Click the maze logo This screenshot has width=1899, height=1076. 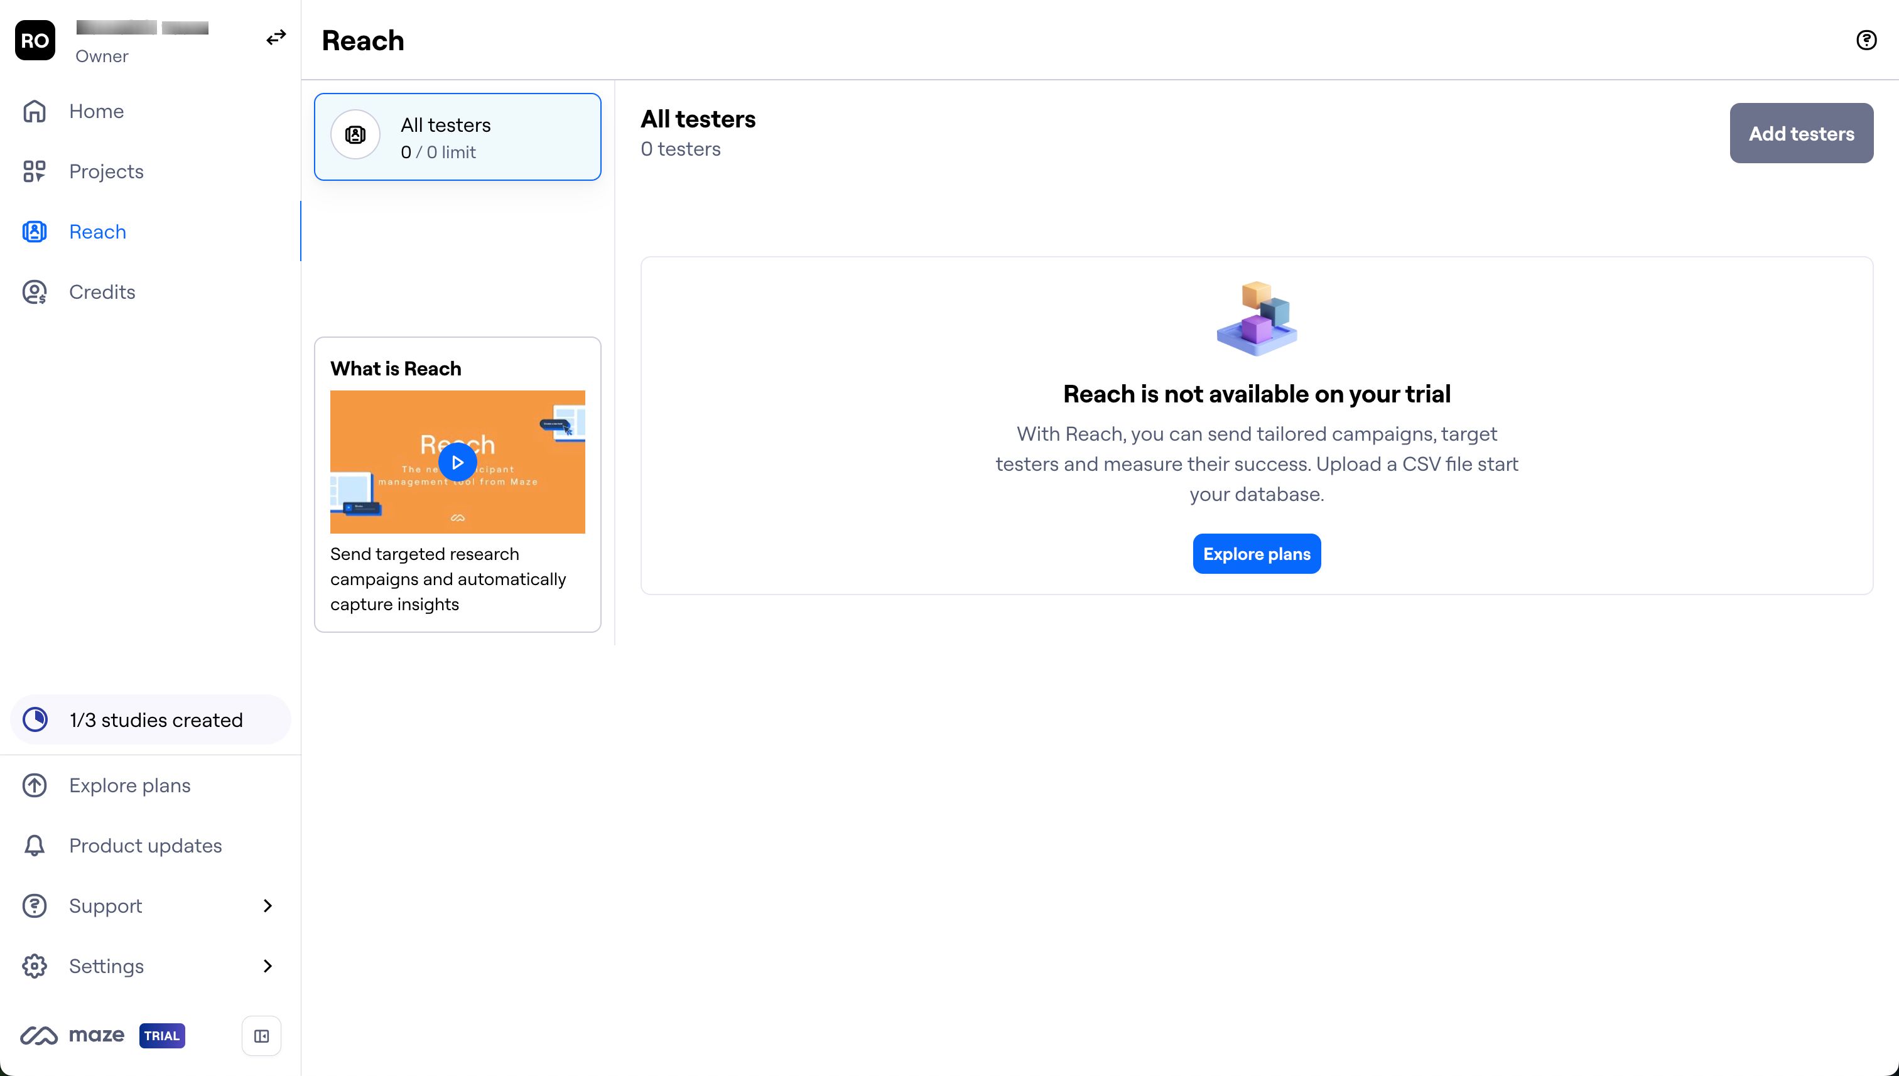click(72, 1035)
